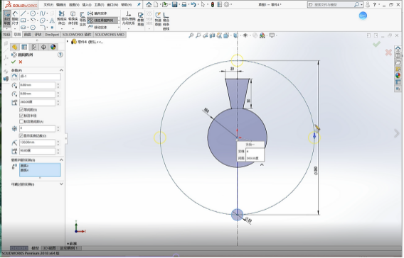Enable the dimension angular spacing checkbox

pyautogui.click(x=21, y=121)
